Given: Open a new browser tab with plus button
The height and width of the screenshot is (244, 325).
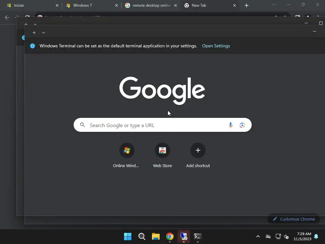Looking at the screenshot, I should click(246, 5).
